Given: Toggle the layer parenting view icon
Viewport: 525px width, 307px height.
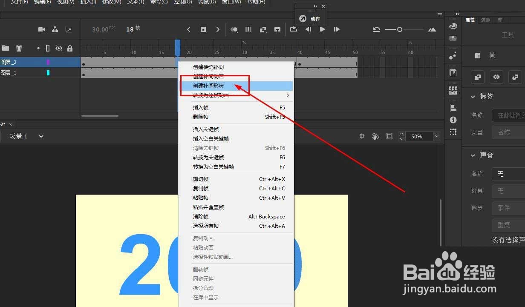Looking at the screenshot, I should click(55, 29).
